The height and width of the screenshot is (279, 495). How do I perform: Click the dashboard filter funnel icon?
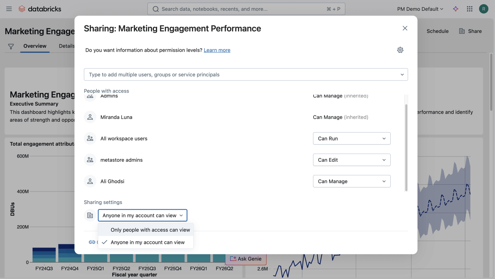click(11, 46)
